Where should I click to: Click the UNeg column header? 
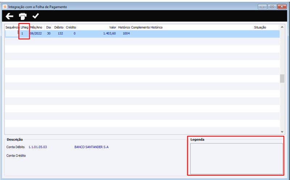coord(25,27)
